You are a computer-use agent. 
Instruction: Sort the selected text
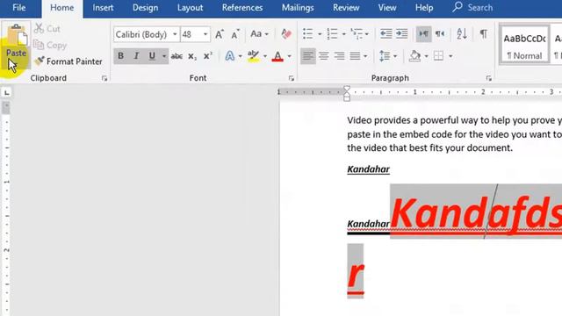coord(462,34)
